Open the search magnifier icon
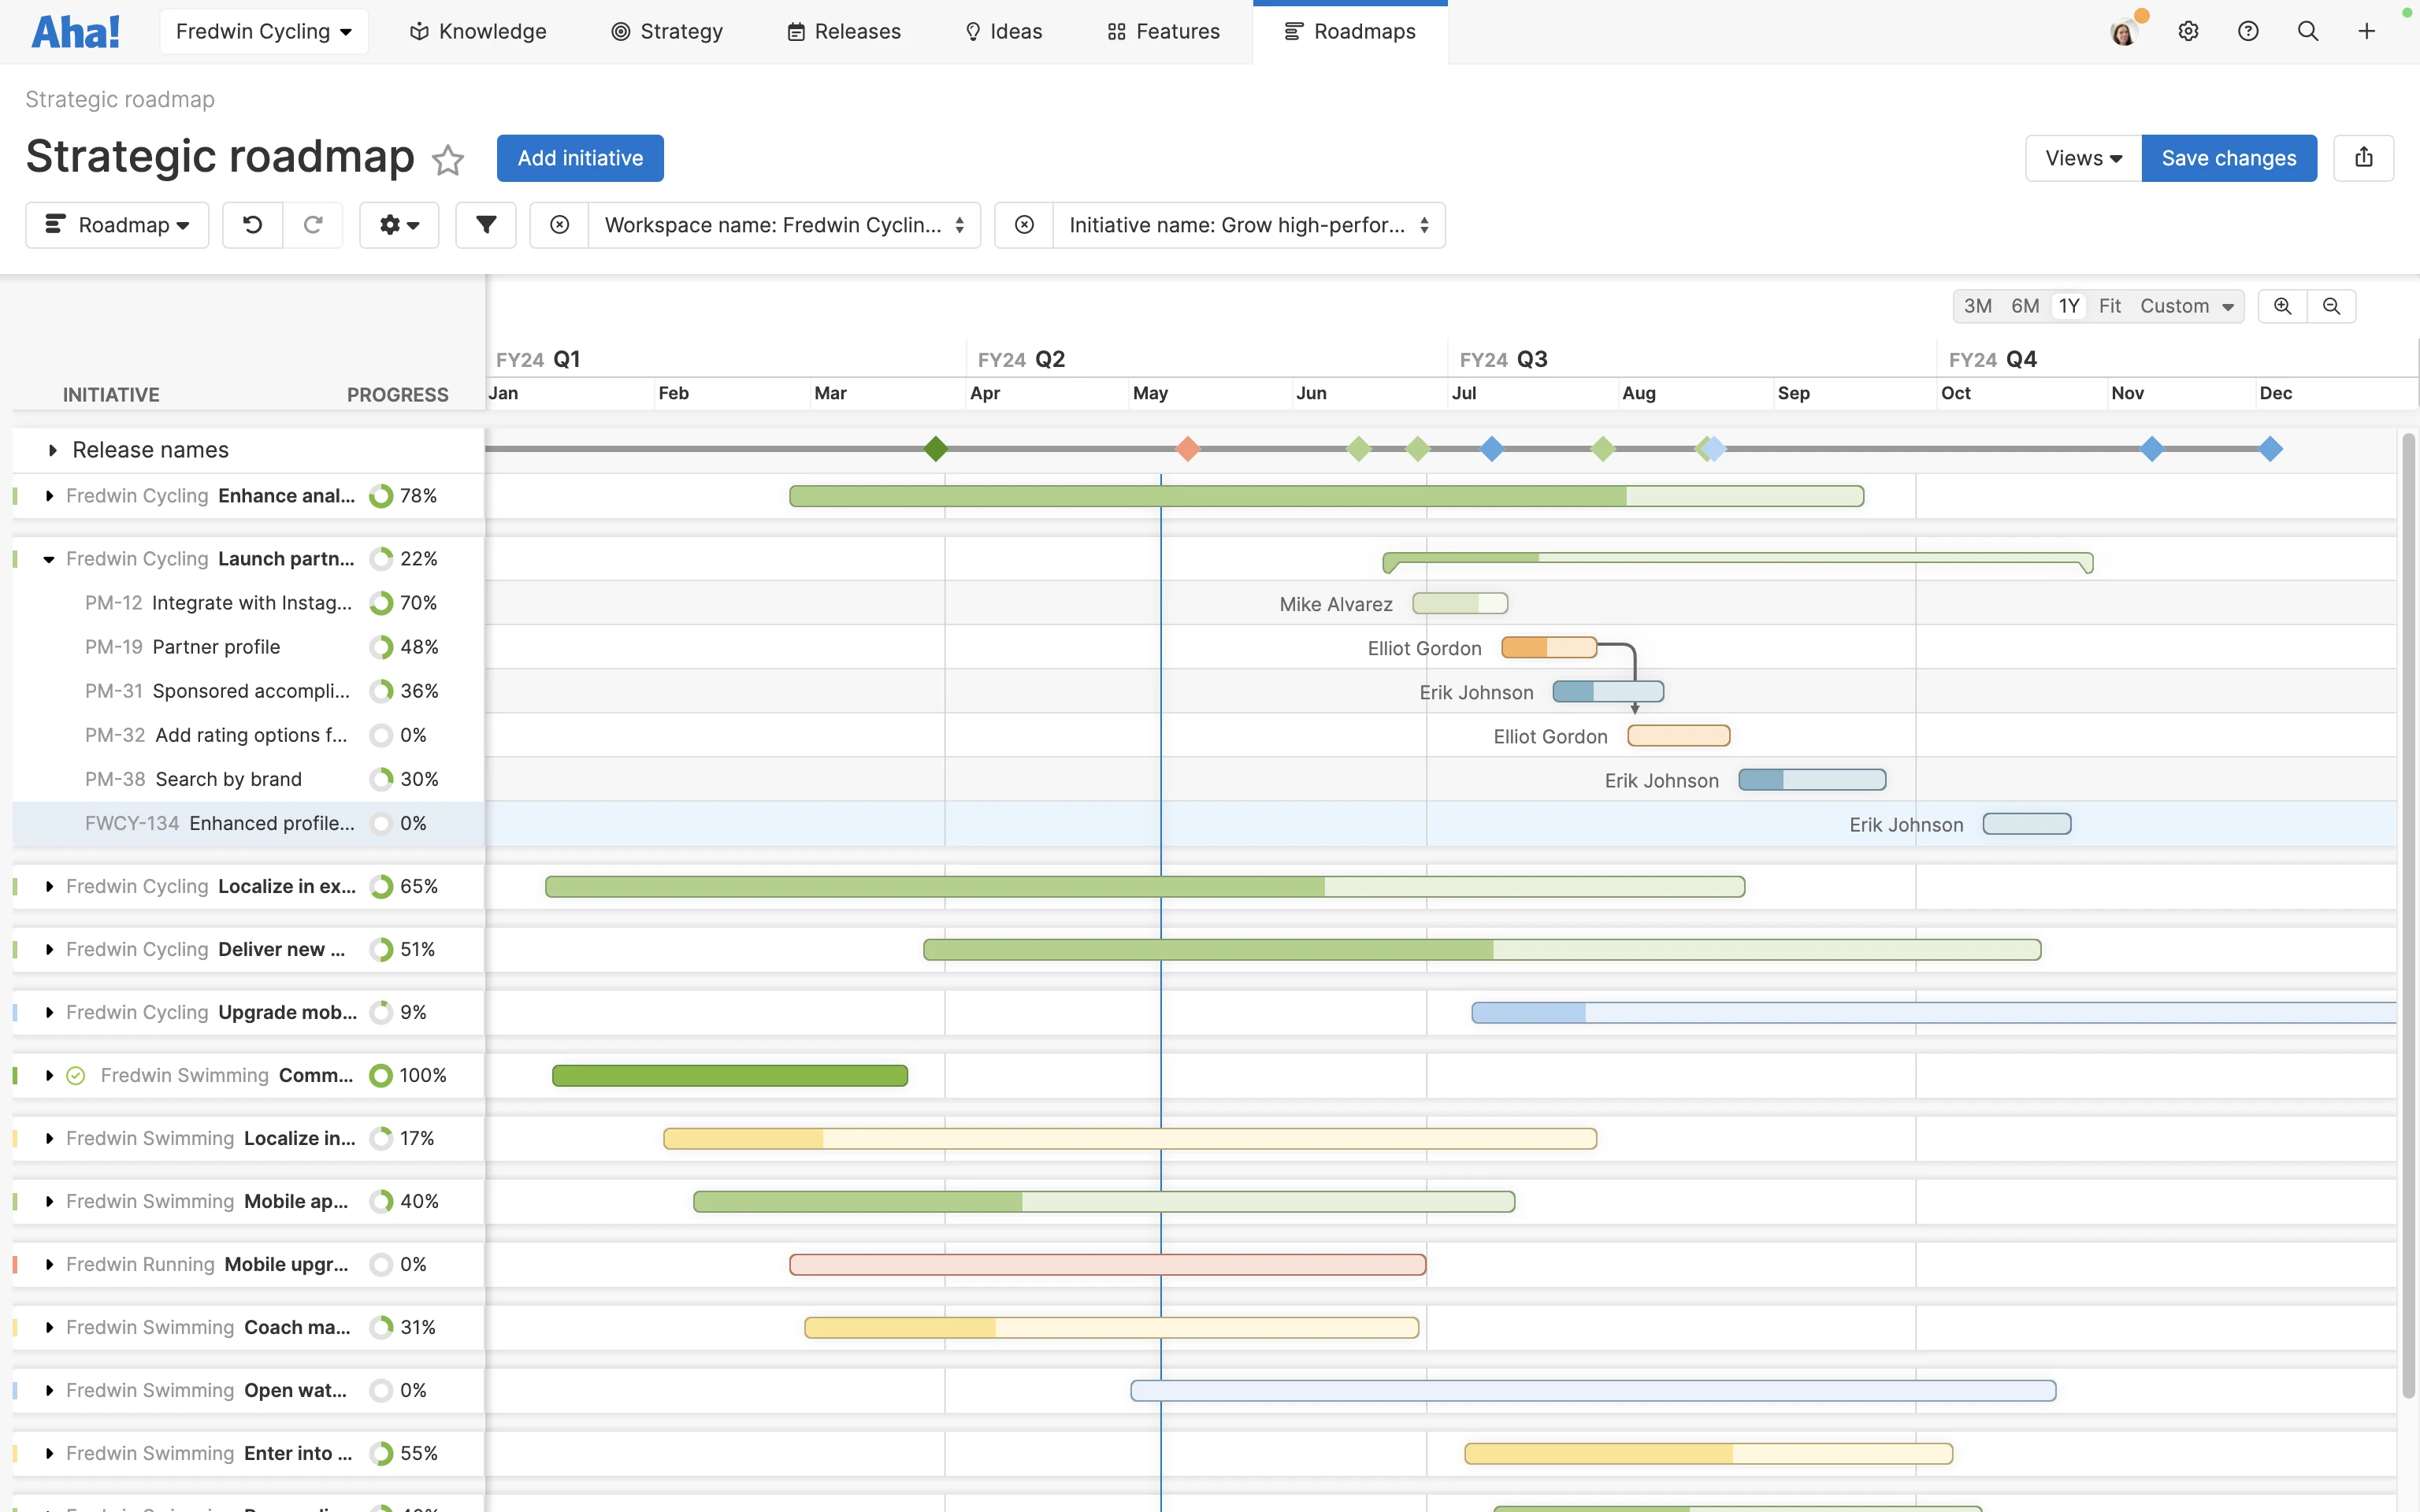Image resolution: width=2420 pixels, height=1512 pixels. click(2307, 31)
